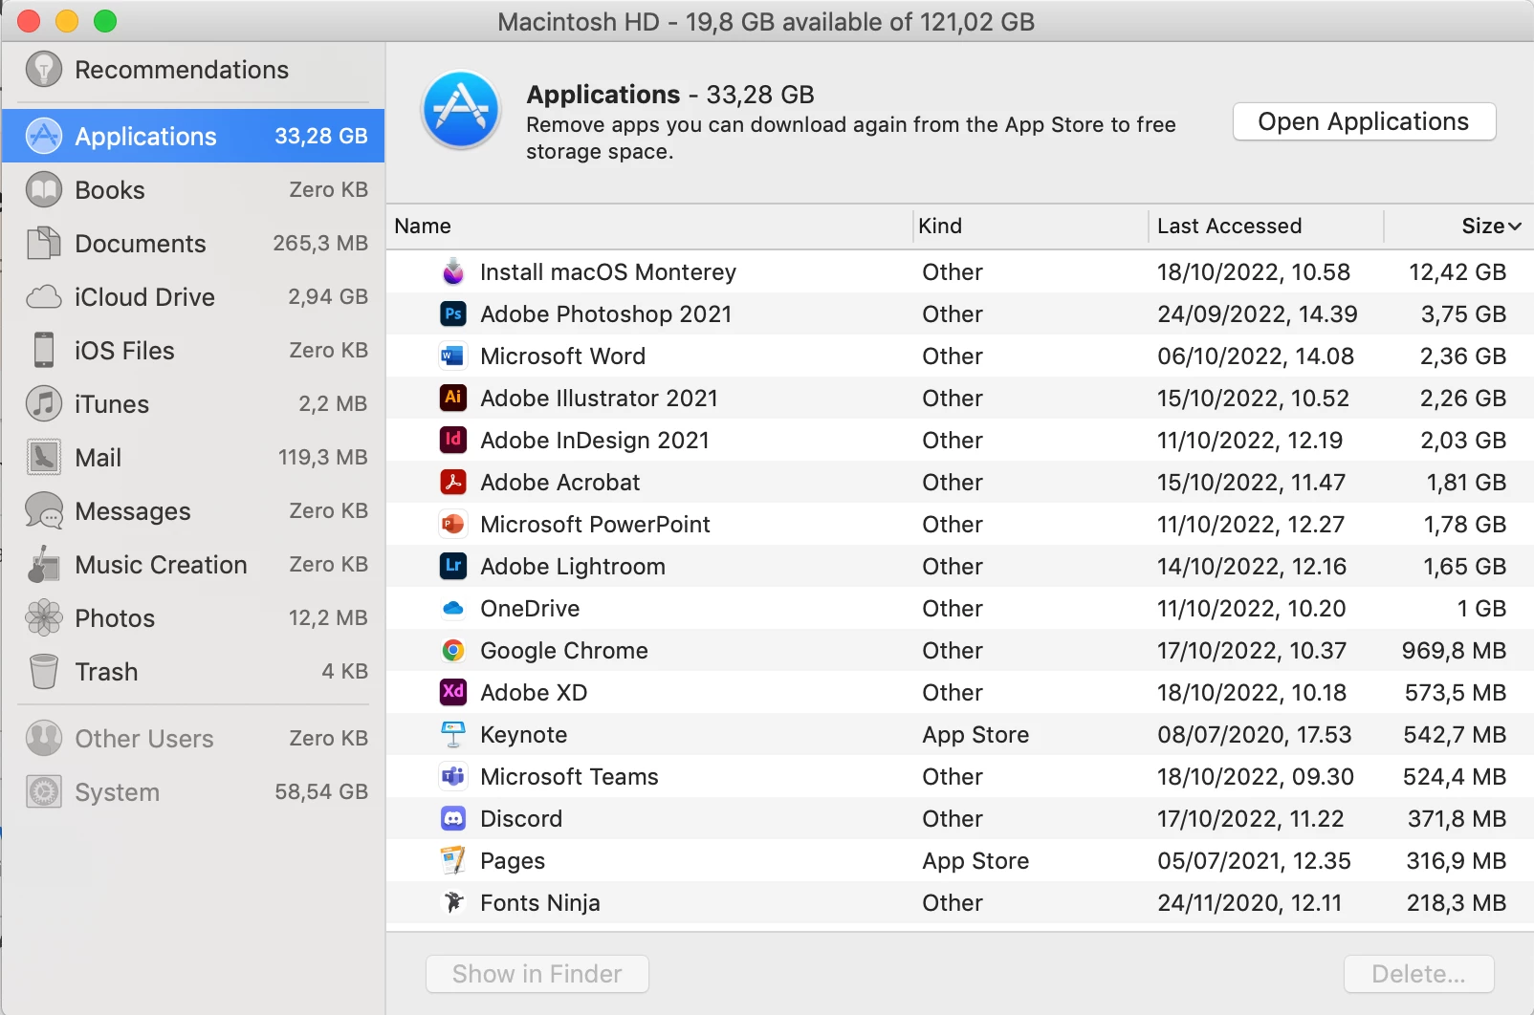This screenshot has height=1015, width=1534.
Task: Click the Install macOS Monterey icon
Action: (453, 271)
